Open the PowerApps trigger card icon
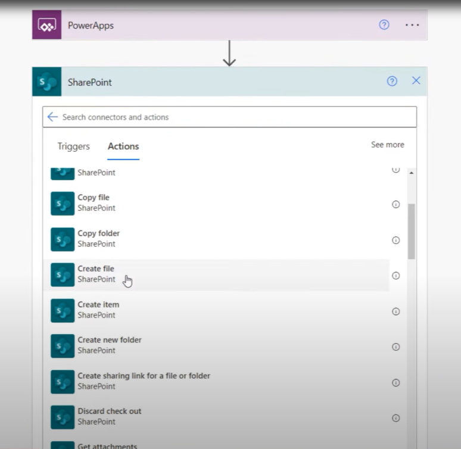Viewport: 461px width, 449px height. coord(46,24)
